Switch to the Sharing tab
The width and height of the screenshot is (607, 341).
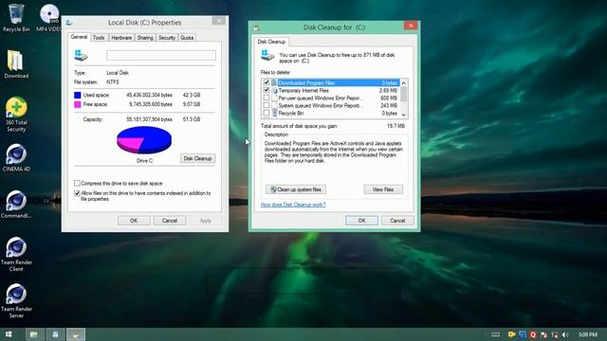[x=145, y=38]
